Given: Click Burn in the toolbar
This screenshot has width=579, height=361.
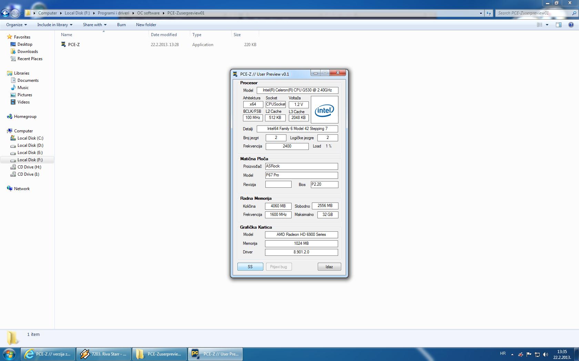Looking at the screenshot, I should pos(121,25).
